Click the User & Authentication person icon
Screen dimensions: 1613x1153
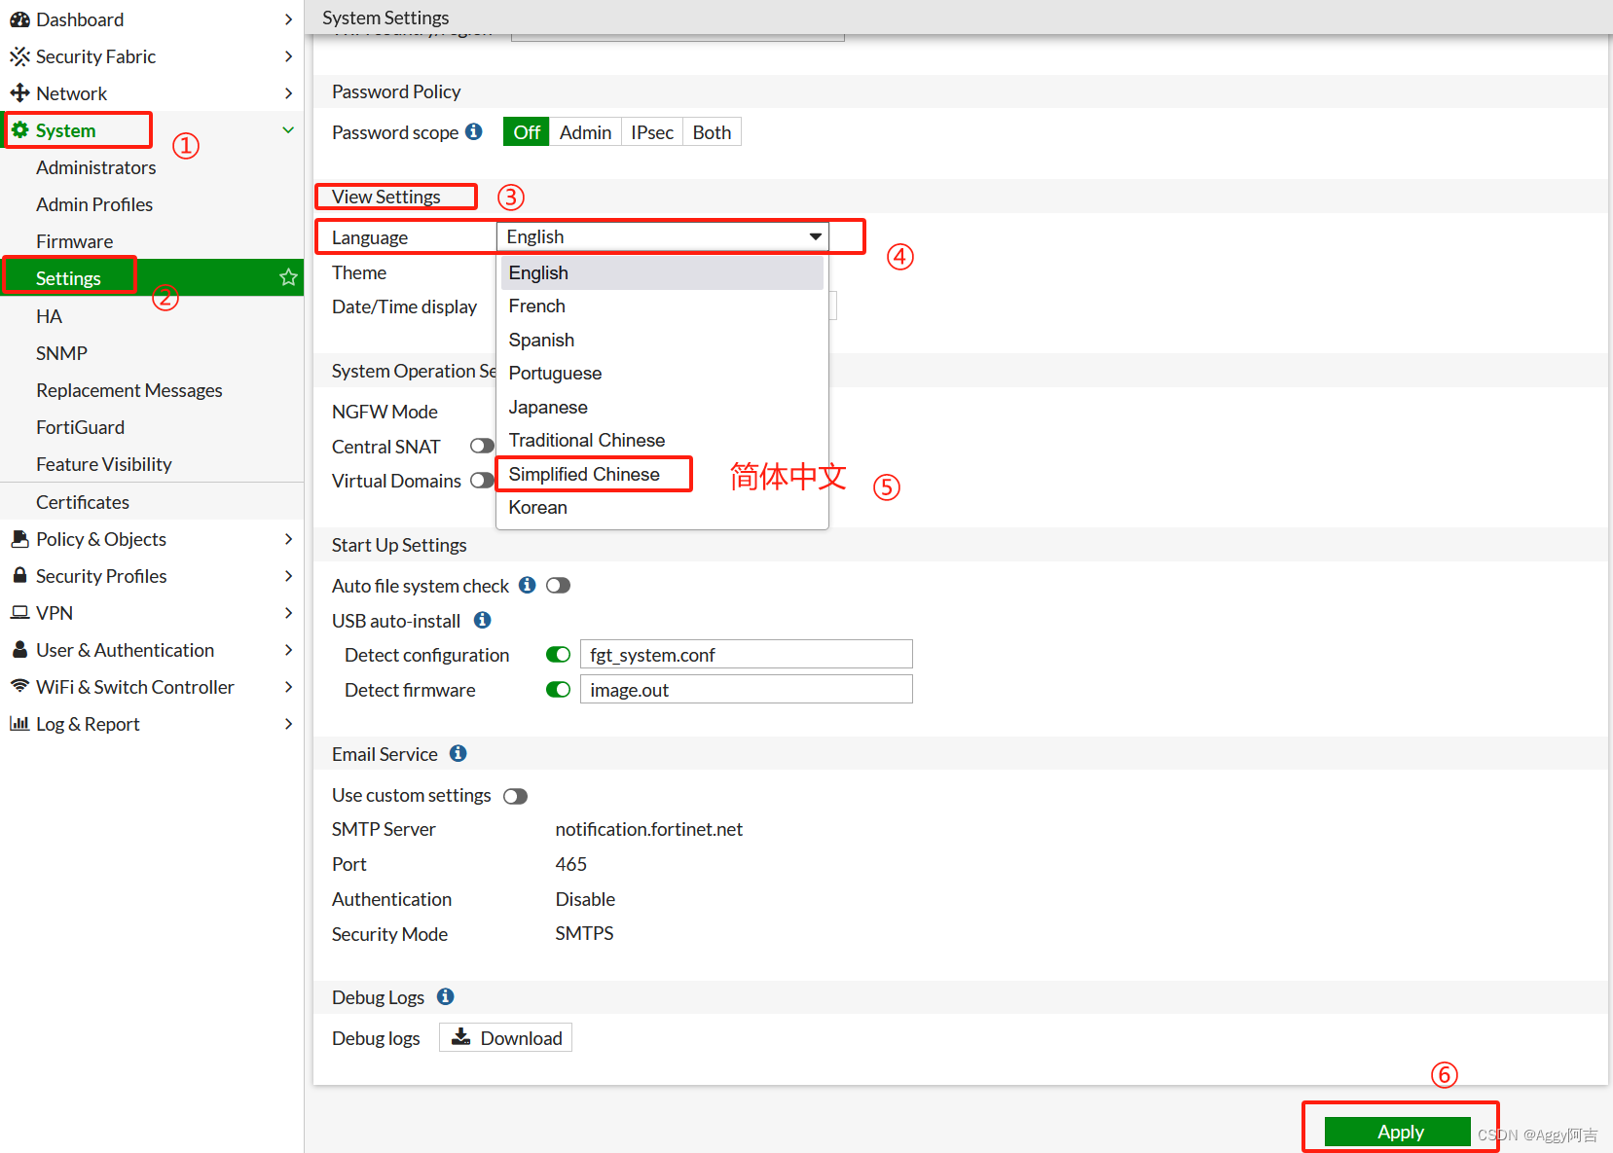coord(19,649)
